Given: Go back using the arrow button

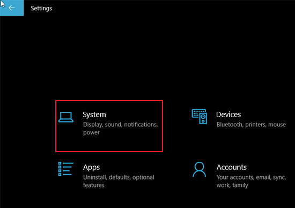Looking at the screenshot, I should tap(12, 8).
